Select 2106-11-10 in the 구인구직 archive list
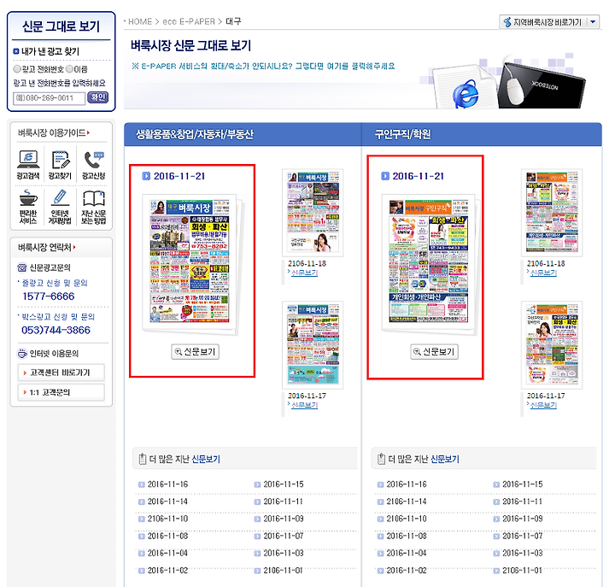 [407, 519]
